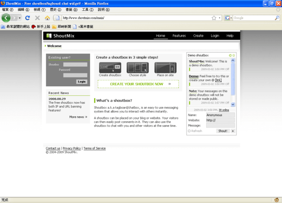
Task: Open the Google search engine selector
Action: tap(228, 18)
